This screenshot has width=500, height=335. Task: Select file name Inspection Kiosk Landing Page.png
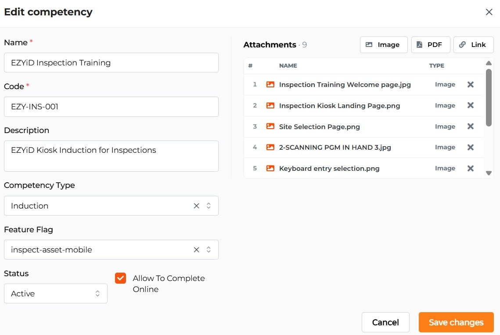click(x=339, y=106)
